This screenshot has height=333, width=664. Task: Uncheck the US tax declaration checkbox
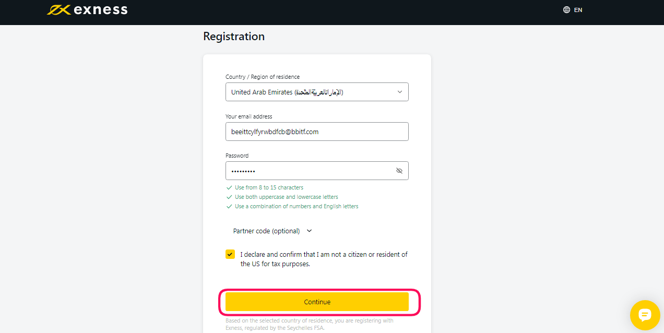(230, 254)
